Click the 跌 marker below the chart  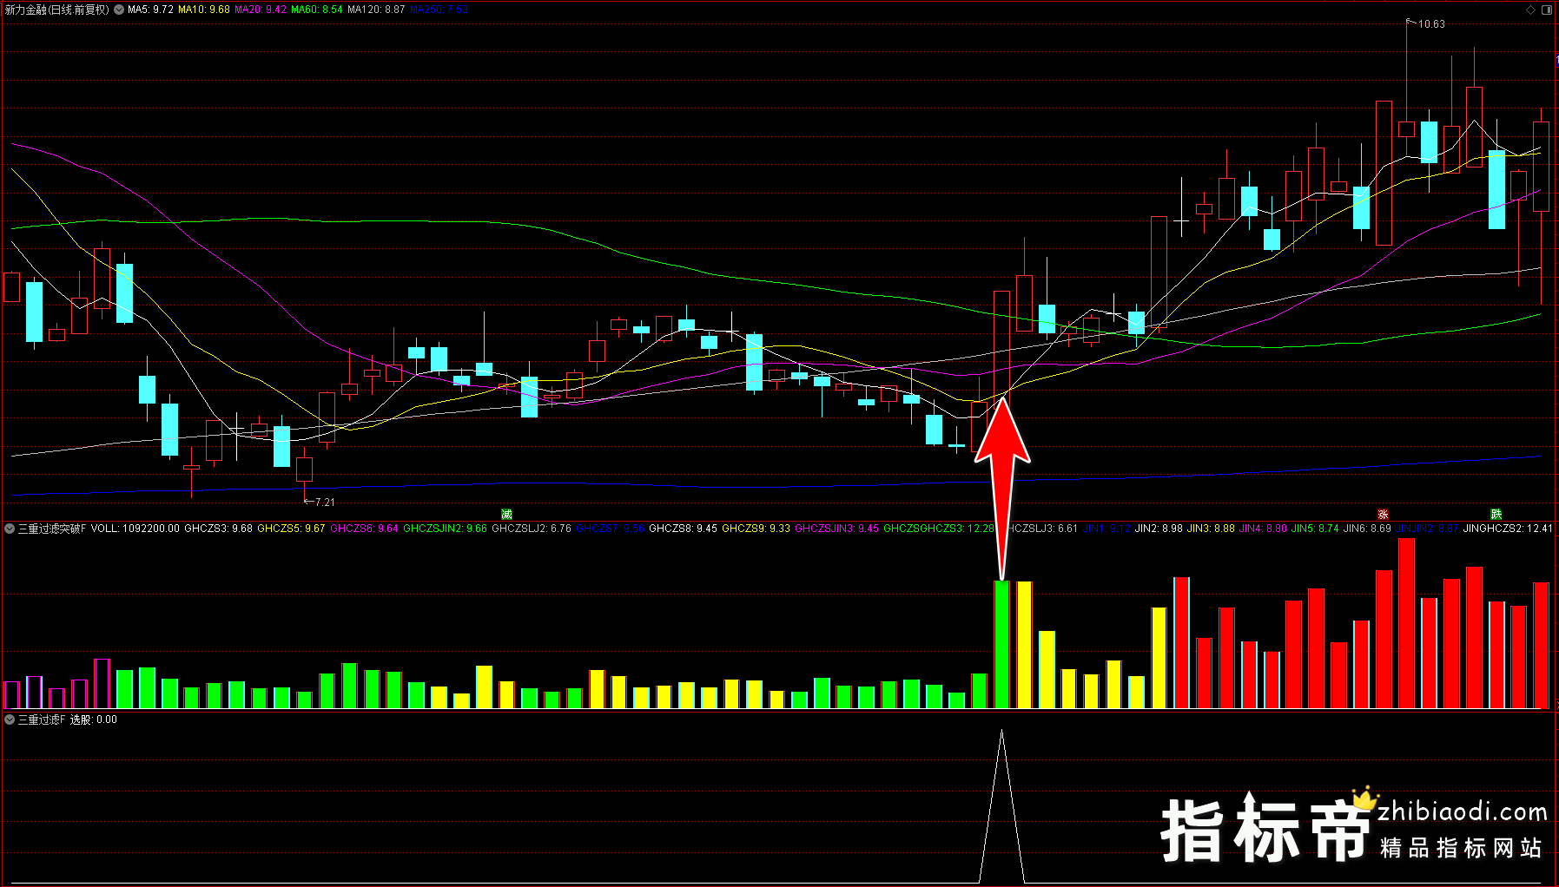1496,515
